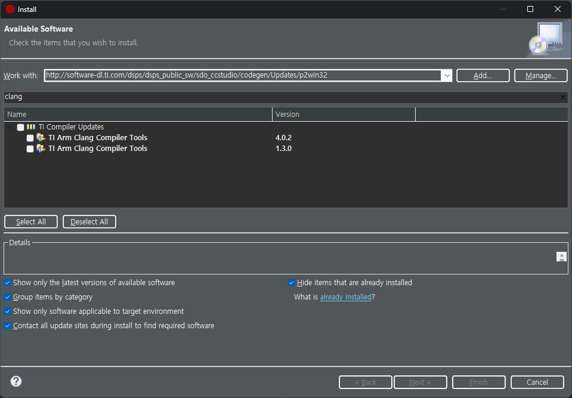Click the Work with URL field
This screenshot has height=398, width=572.
point(243,76)
